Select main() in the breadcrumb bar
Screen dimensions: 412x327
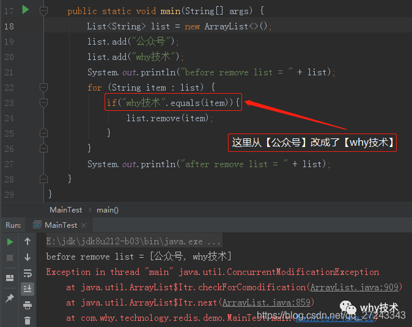(108, 210)
